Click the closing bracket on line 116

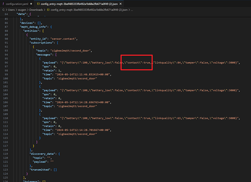click(x=37, y=142)
